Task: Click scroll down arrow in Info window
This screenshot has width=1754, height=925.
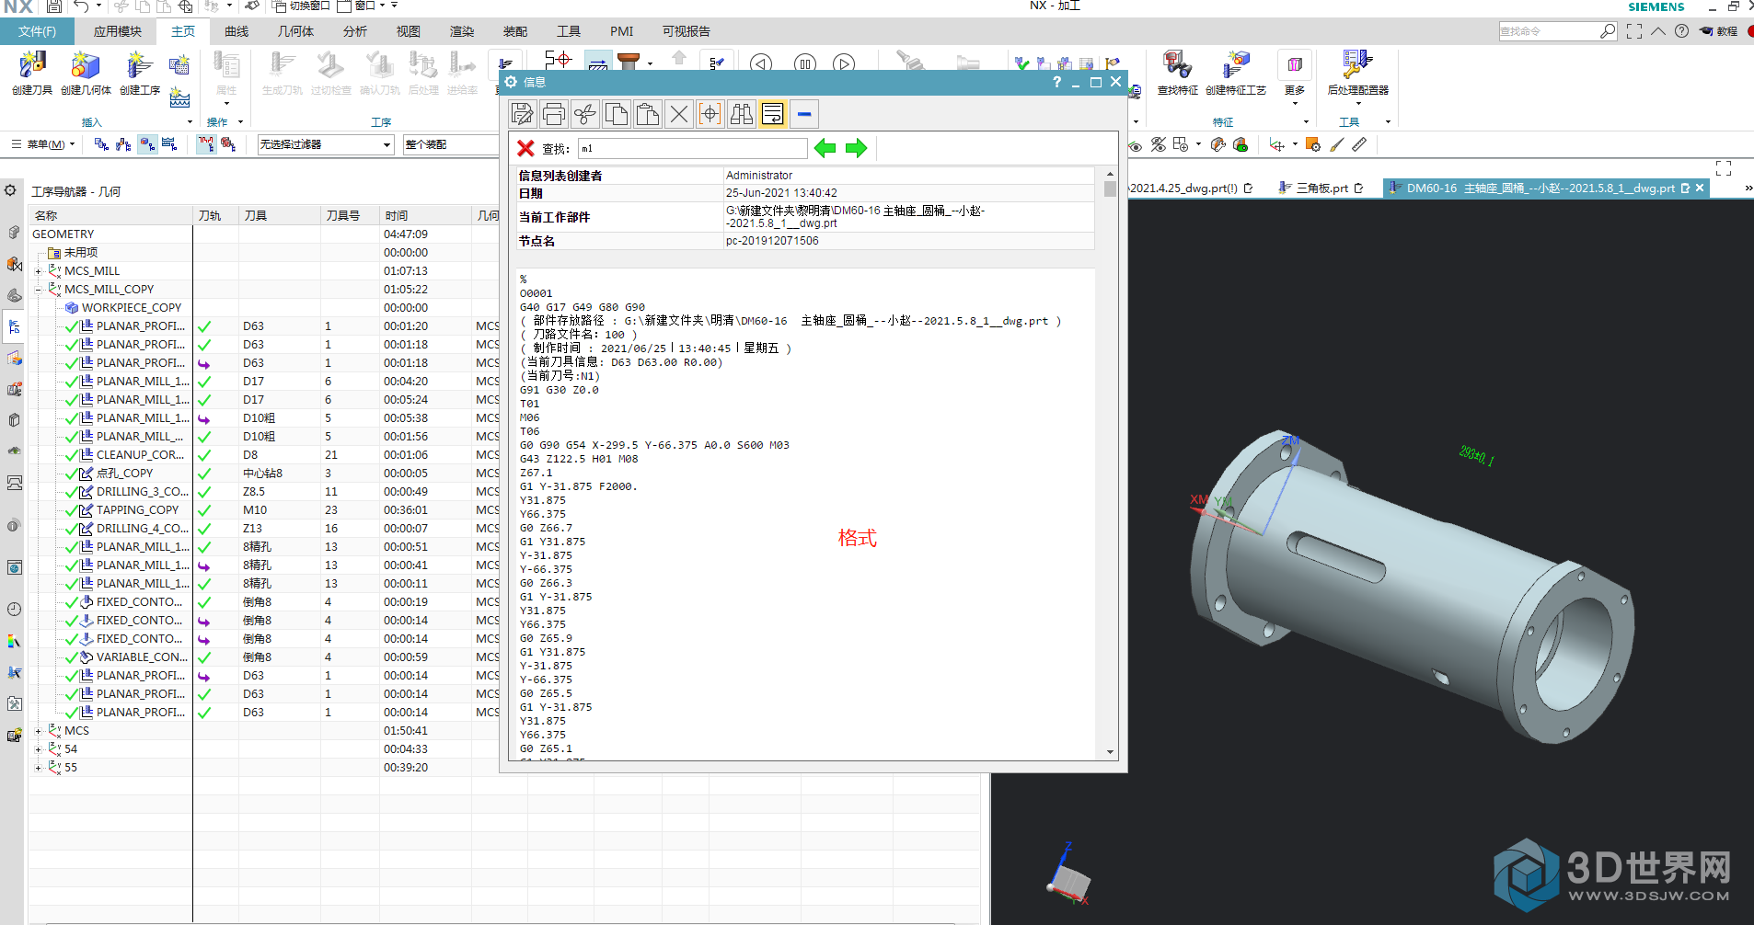Action: (1110, 752)
